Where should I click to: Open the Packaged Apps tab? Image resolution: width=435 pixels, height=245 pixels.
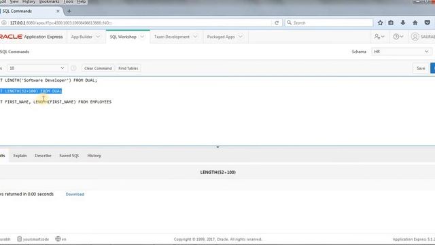coord(221,37)
